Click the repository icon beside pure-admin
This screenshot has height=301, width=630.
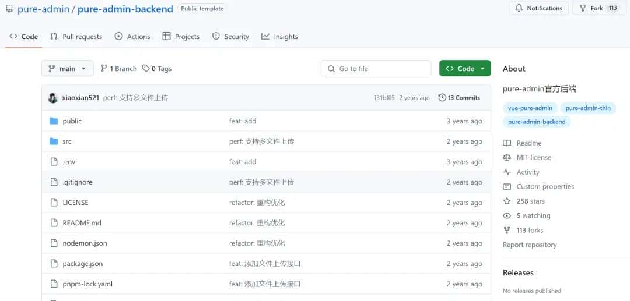9,8
